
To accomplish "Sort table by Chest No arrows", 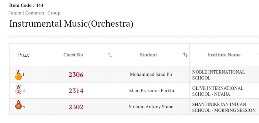I will (110, 55).
